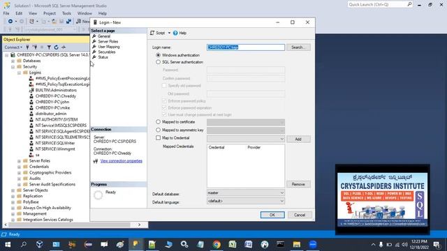Open the Default language dropdown
447x251 pixels.
[x=246, y=201]
